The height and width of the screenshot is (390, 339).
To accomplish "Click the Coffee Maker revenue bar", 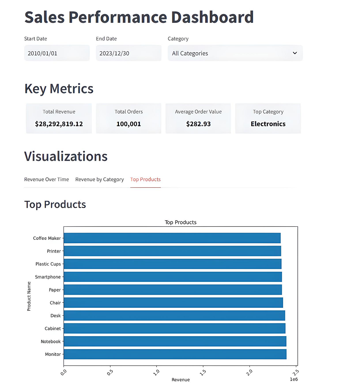I will 172,238.
